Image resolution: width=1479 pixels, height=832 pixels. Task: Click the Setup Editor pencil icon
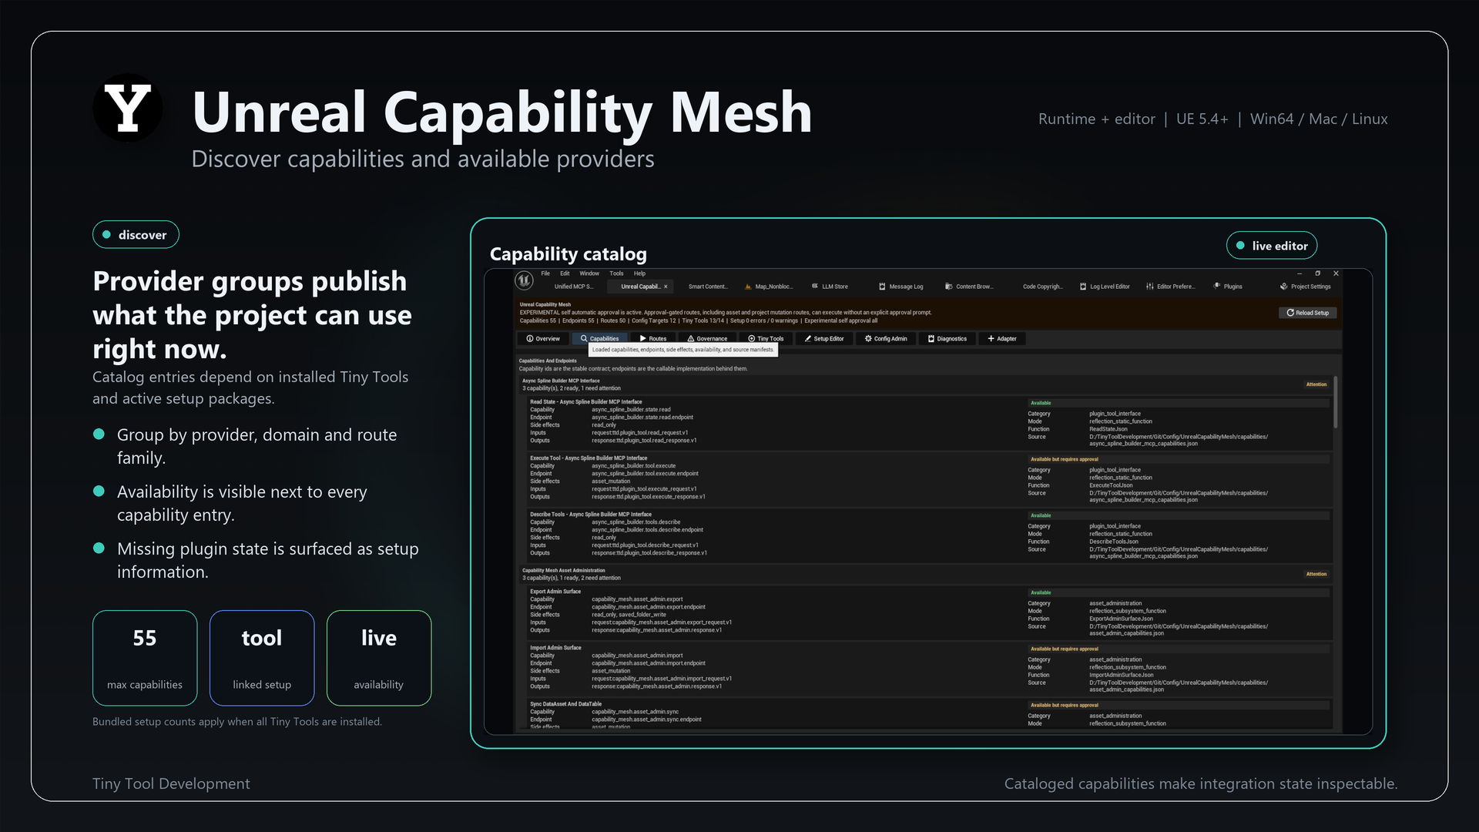coord(808,339)
